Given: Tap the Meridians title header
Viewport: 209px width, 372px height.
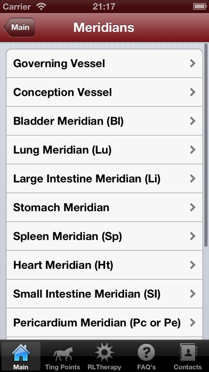Looking at the screenshot, I should pyautogui.click(x=104, y=27).
